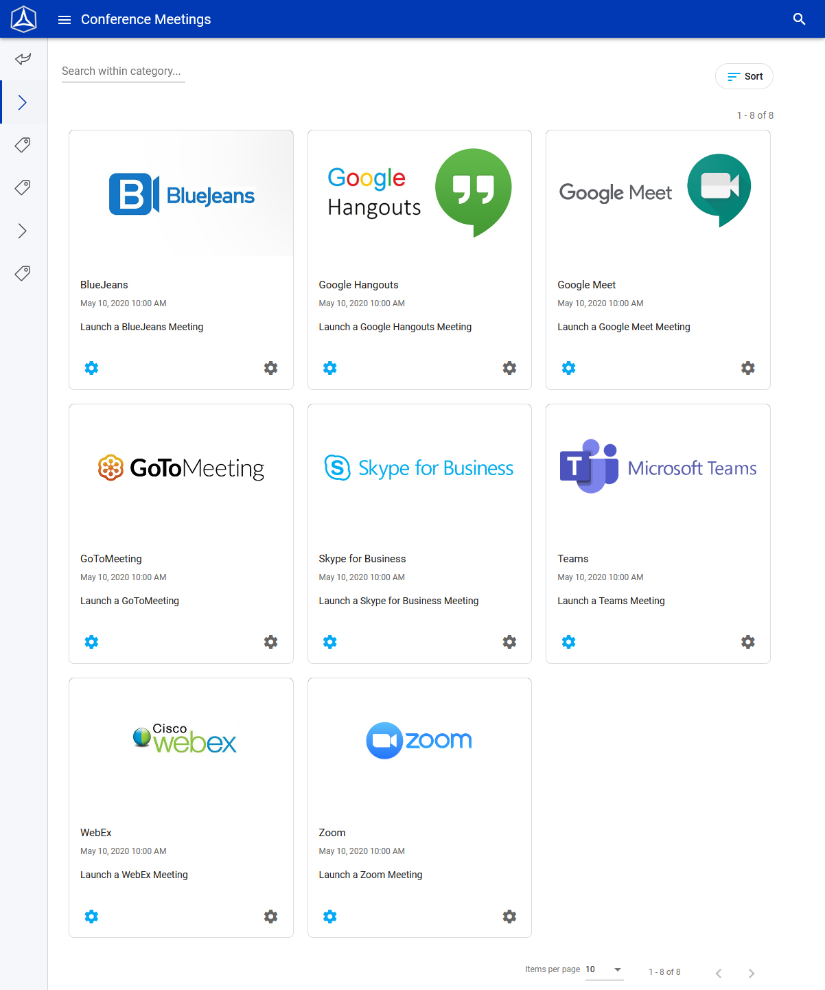Click the blue gear on GoToMeeting card
The width and height of the screenshot is (825, 990).
pyautogui.click(x=91, y=642)
